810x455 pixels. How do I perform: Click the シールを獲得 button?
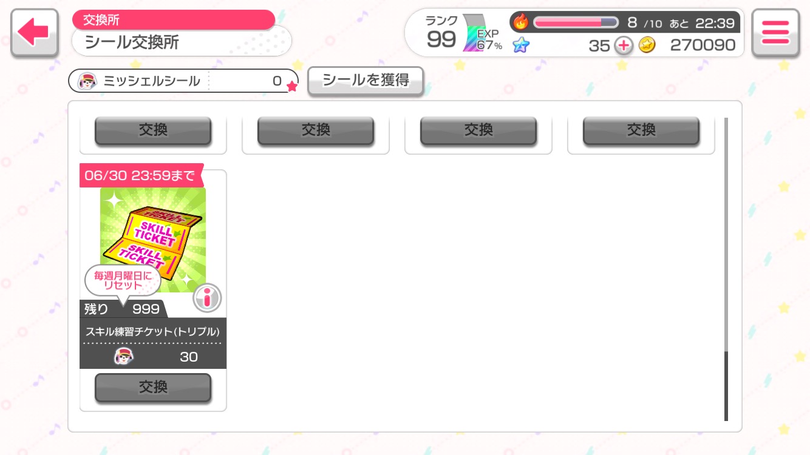click(366, 81)
